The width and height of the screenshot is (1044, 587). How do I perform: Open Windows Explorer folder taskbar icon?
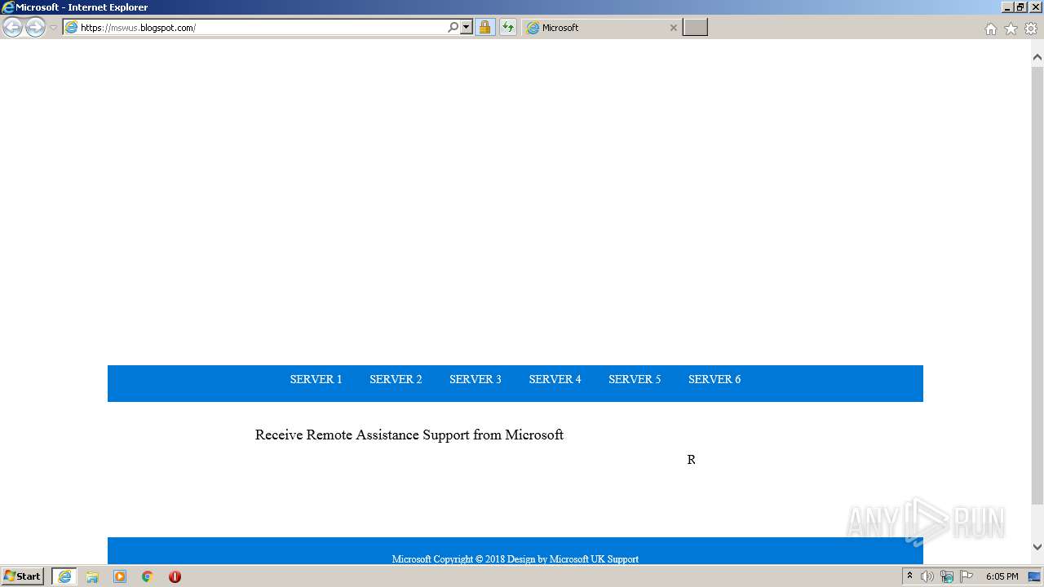coord(92,576)
